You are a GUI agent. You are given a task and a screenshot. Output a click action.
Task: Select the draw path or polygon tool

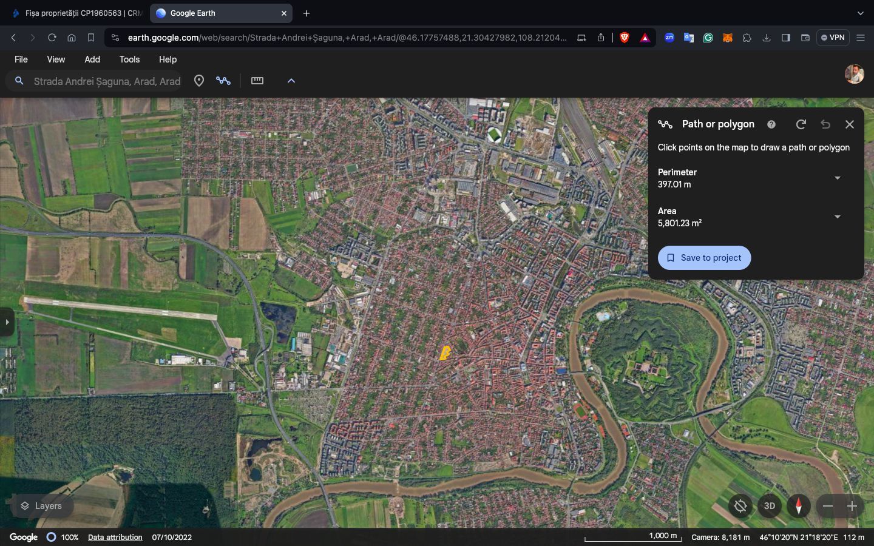click(223, 81)
